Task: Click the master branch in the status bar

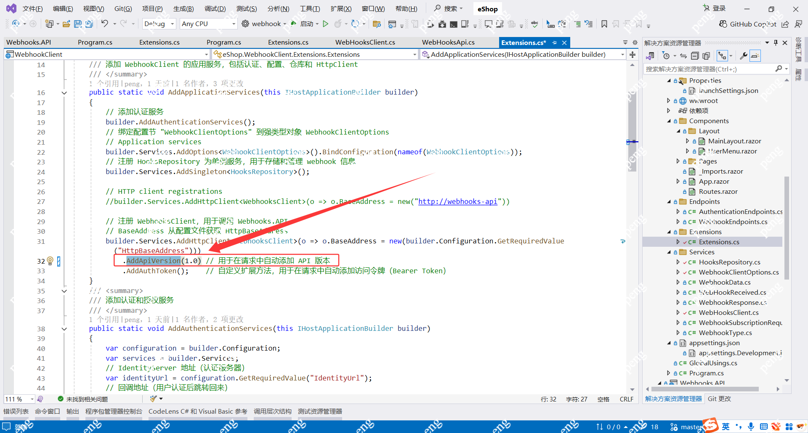Action: [x=687, y=427]
